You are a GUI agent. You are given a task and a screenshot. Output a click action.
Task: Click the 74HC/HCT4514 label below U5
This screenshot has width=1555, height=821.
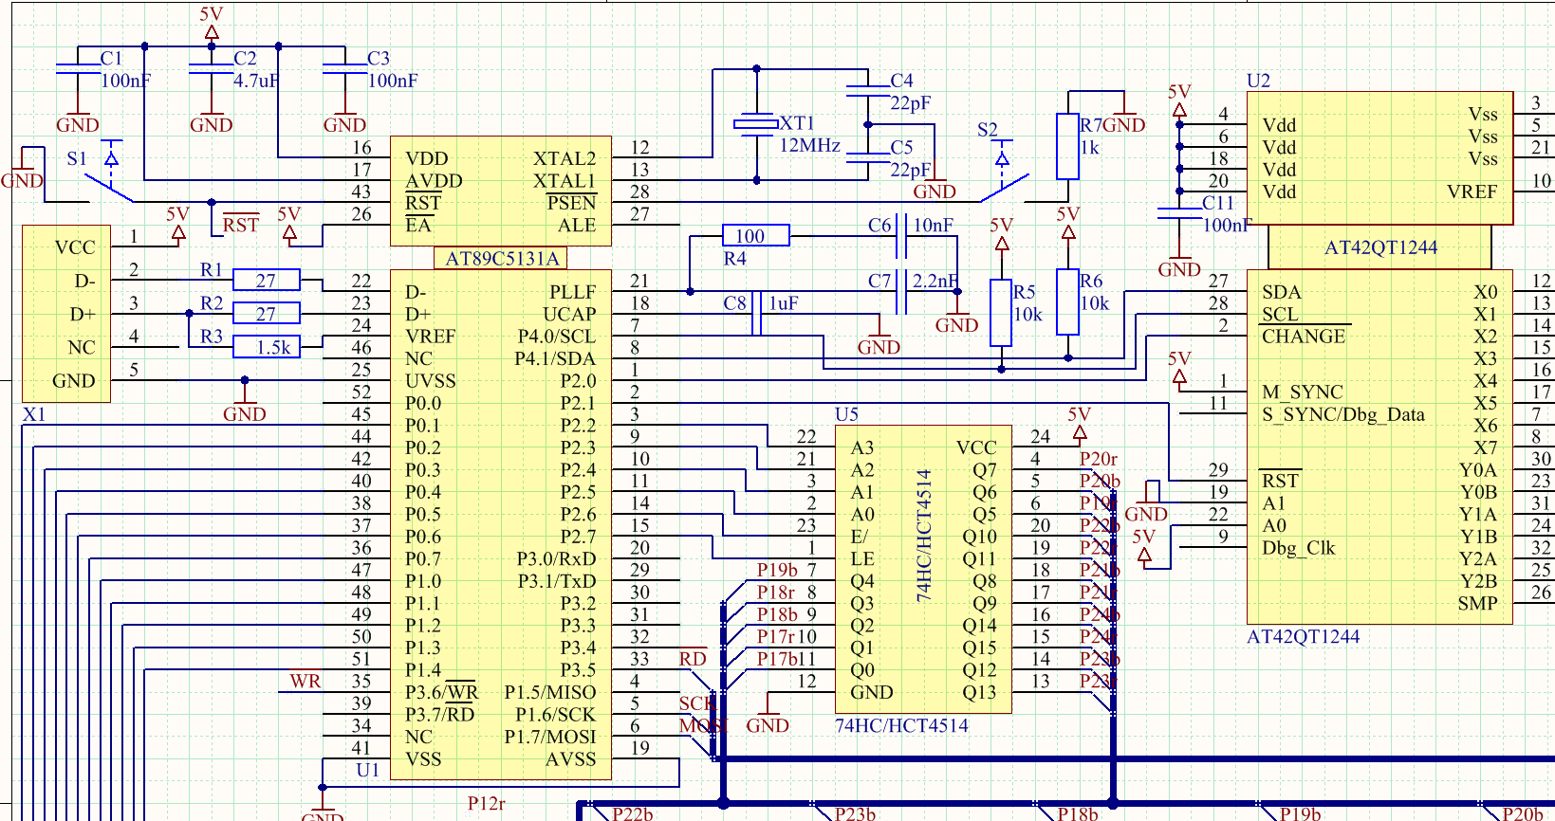click(x=901, y=725)
